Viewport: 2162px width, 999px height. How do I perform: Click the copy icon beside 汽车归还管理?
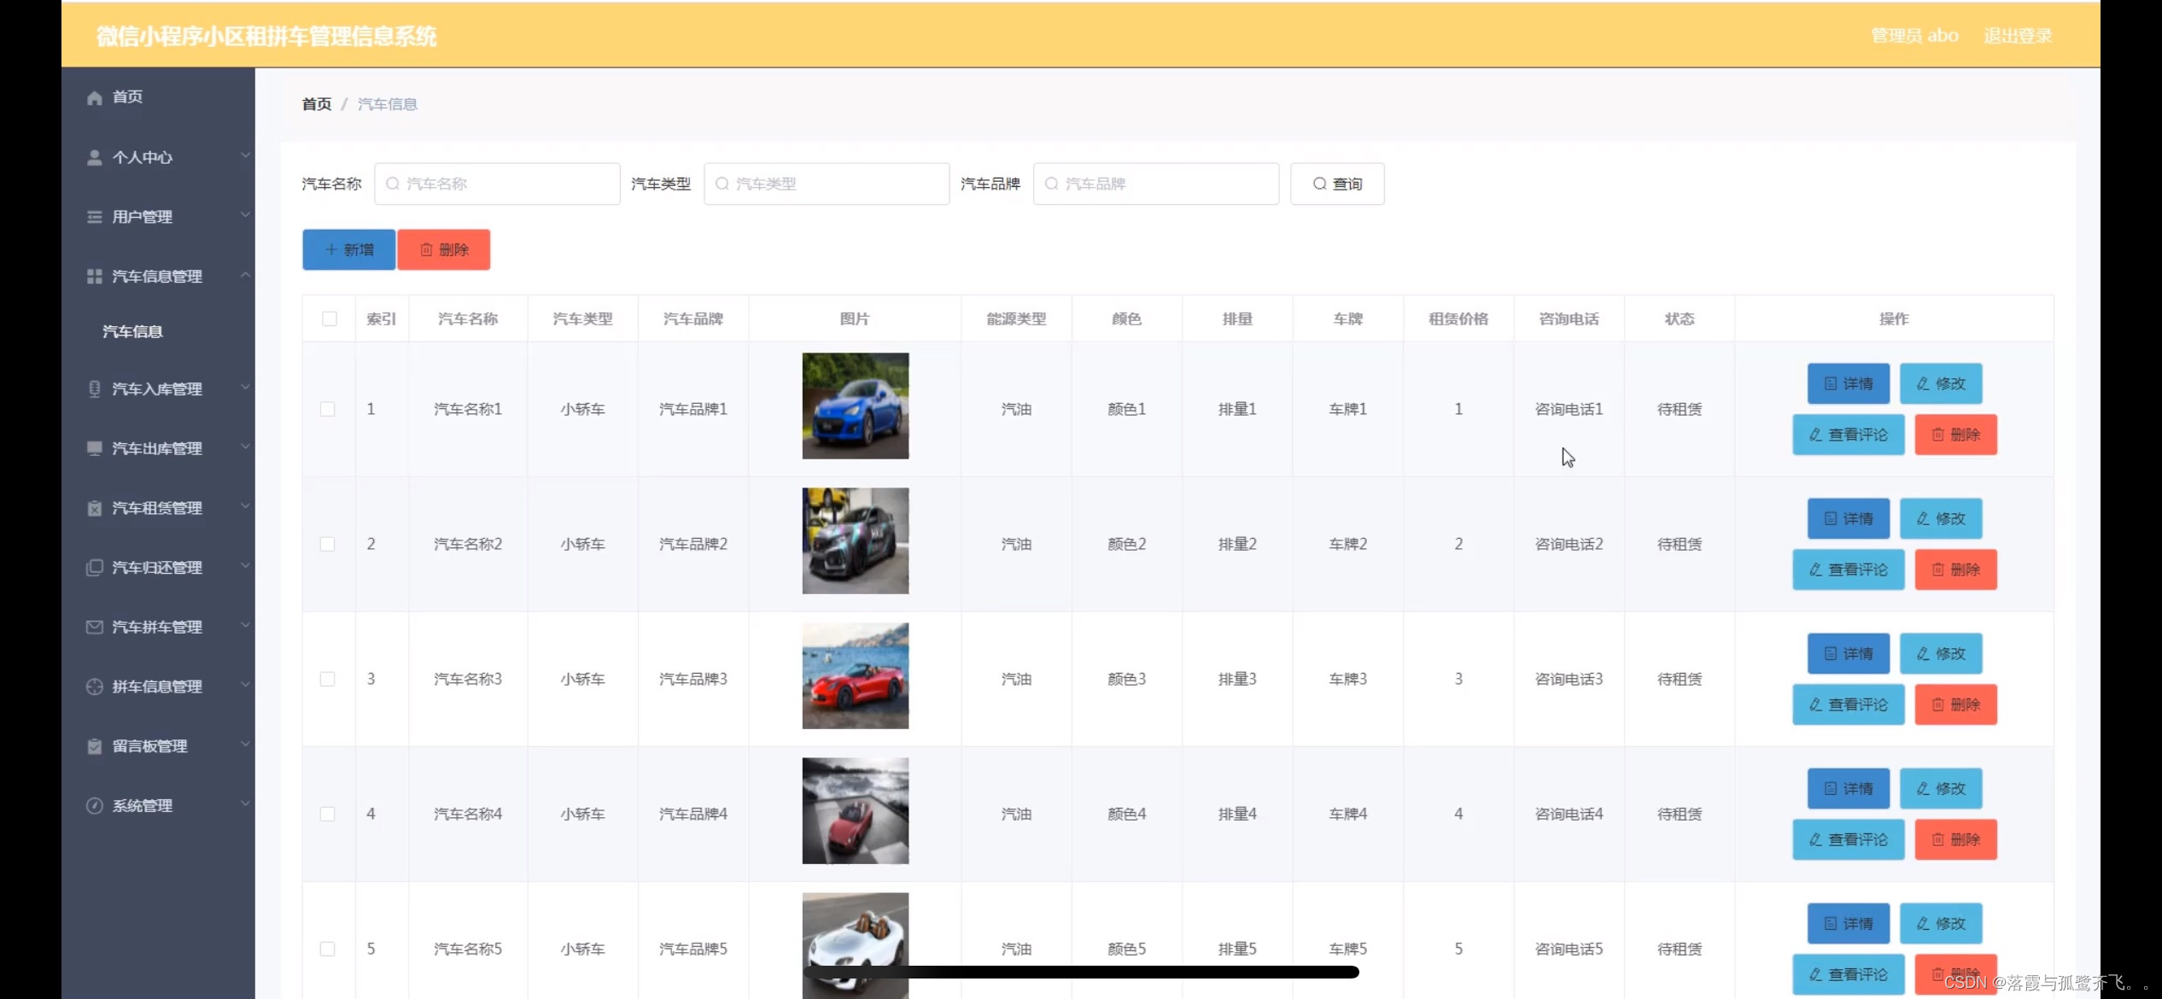tap(94, 568)
